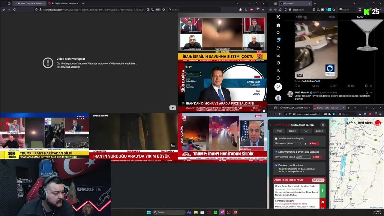384x216 pixels.
Task: Open more options on WW3 Monitör post
Action: coord(371,92)
